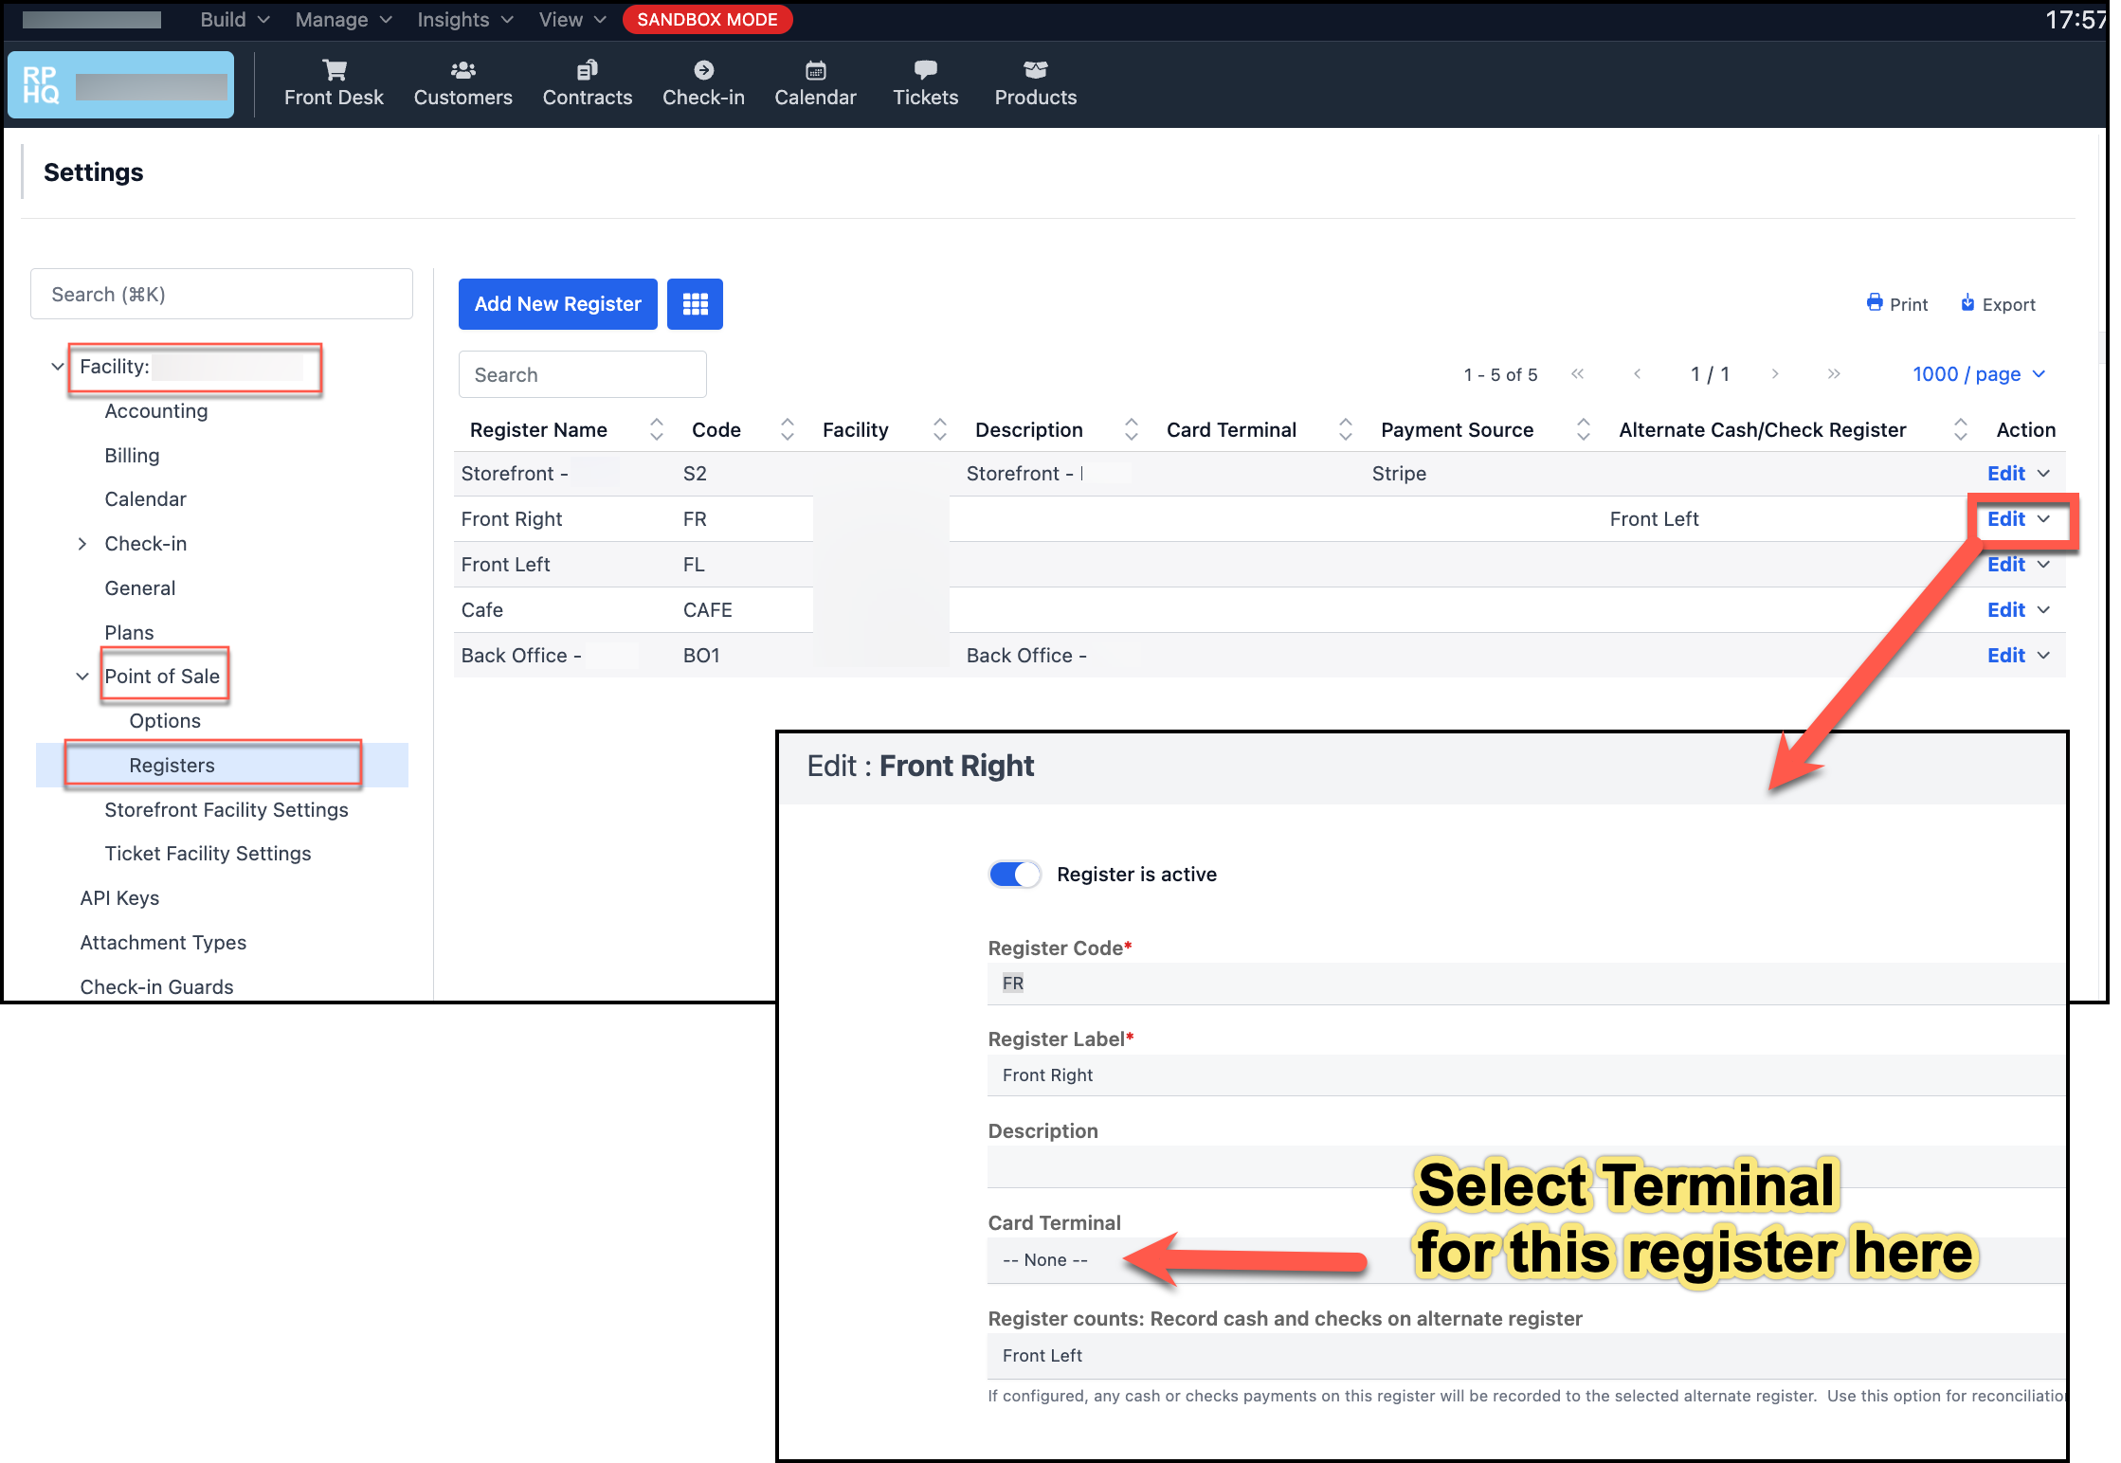
Task: Sort by Facility column arrows
Action: click(x=940, y=430)
